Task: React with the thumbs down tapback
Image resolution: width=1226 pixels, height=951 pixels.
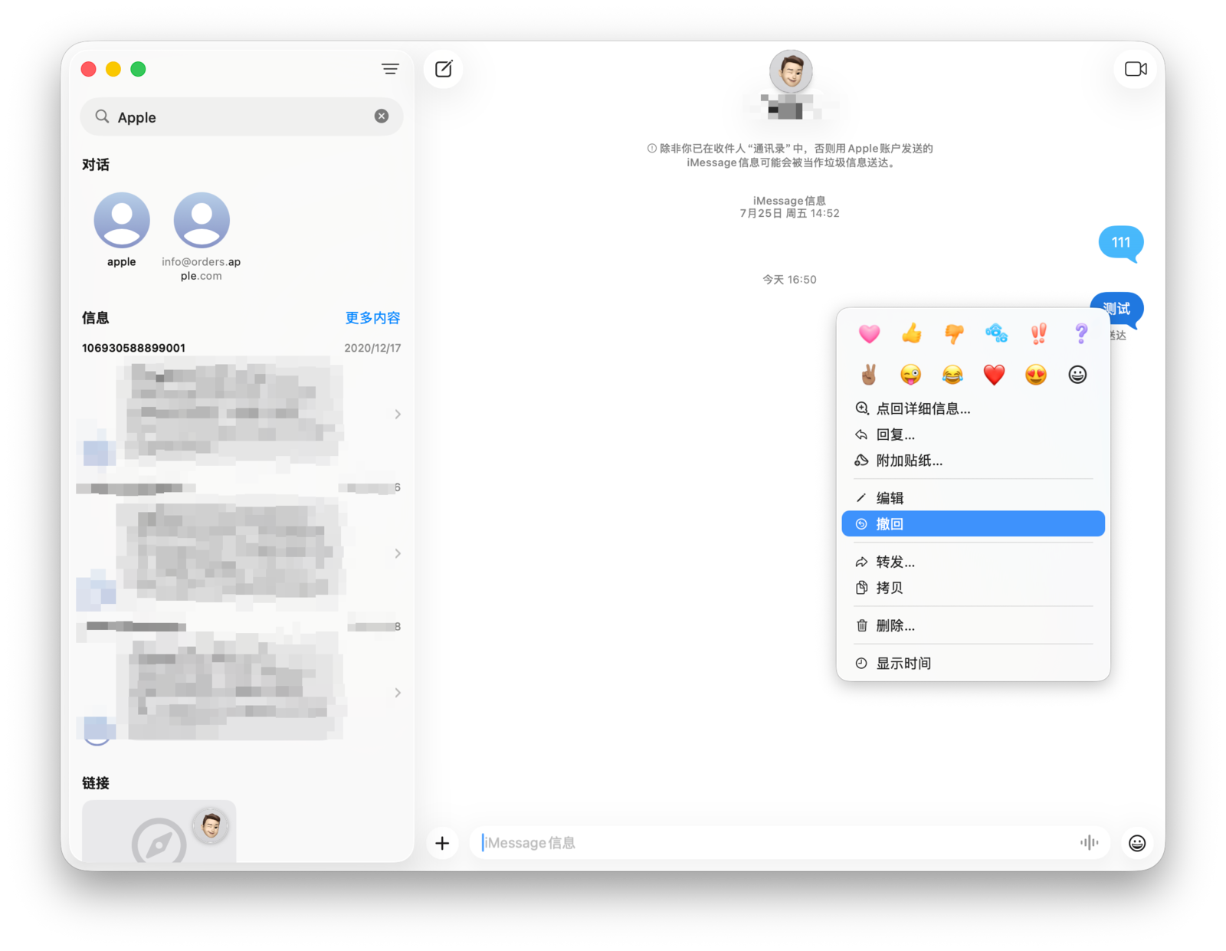Action: (x=953, y=333)
